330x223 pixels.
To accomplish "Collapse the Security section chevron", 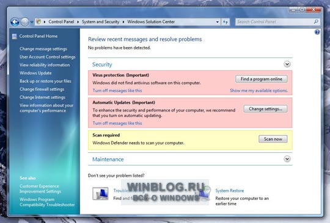I will [x=287, y=64].
